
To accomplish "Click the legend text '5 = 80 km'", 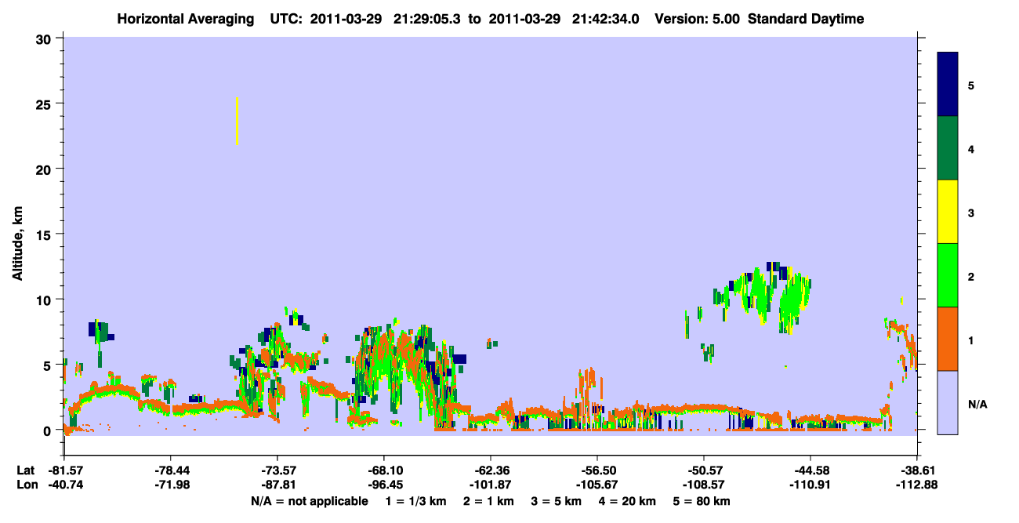I will pos(702,501).
